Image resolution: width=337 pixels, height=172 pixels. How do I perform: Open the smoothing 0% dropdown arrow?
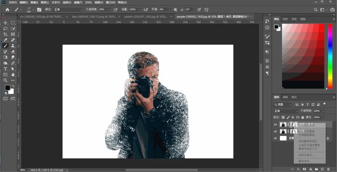click(170, 10)
